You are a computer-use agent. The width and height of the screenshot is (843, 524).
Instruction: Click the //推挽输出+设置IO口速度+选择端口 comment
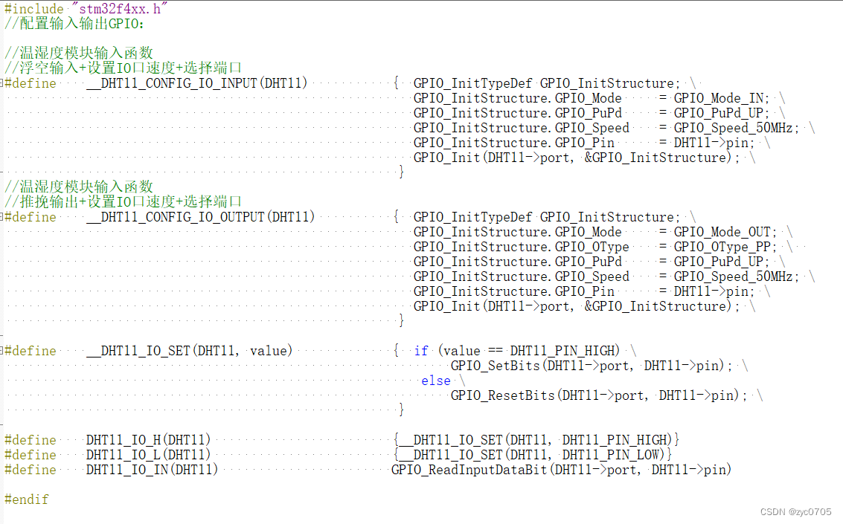click(123, 202)
